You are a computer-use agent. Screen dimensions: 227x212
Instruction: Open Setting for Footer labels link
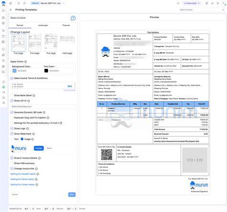coord(23,185)
